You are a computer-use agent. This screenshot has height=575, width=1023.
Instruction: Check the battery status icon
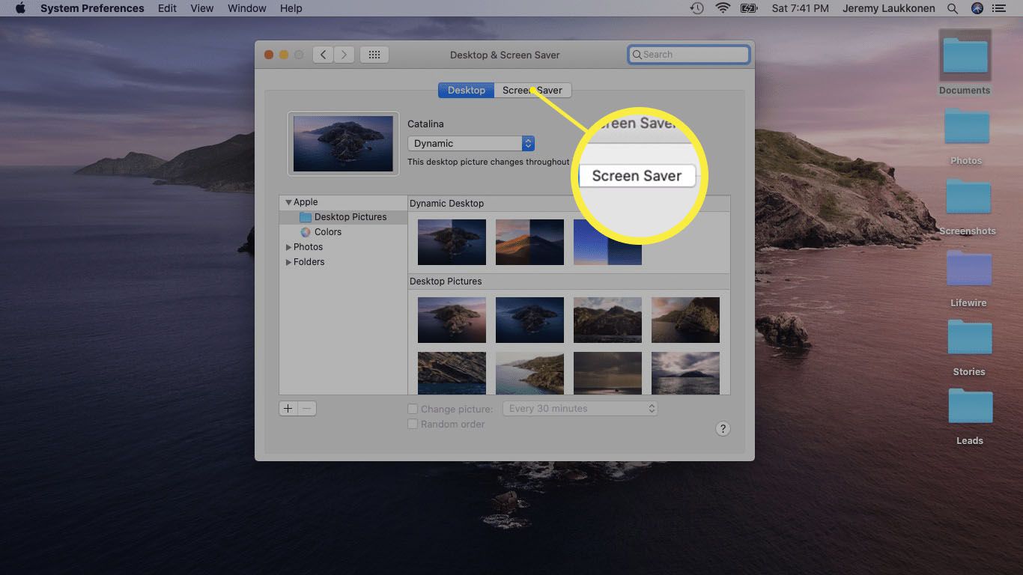[x=749, y=8]
